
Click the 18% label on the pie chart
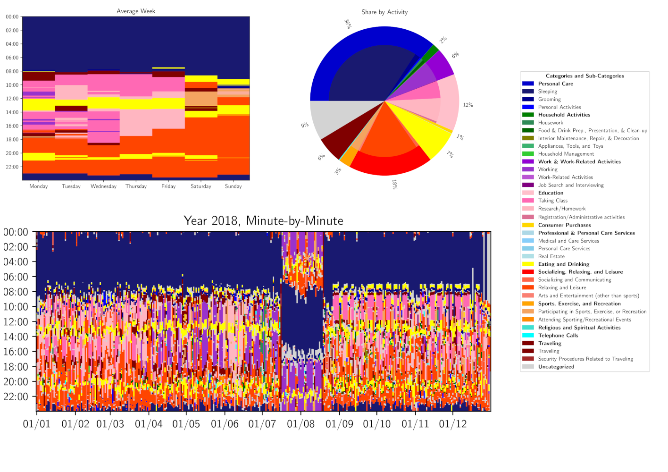[394, 184]
